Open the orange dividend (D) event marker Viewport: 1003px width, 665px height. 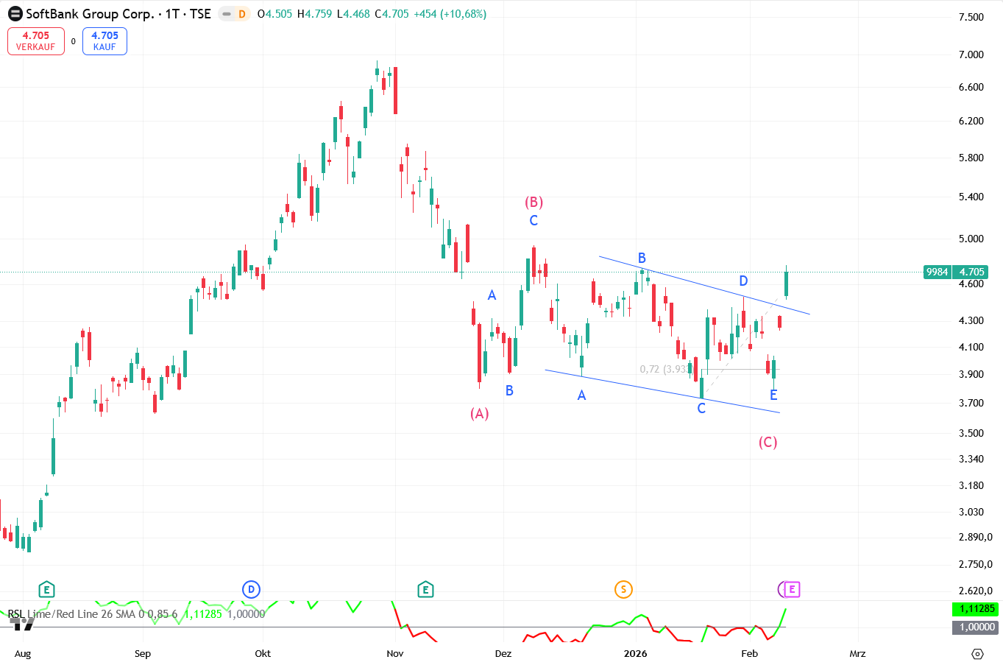[241, 14]
